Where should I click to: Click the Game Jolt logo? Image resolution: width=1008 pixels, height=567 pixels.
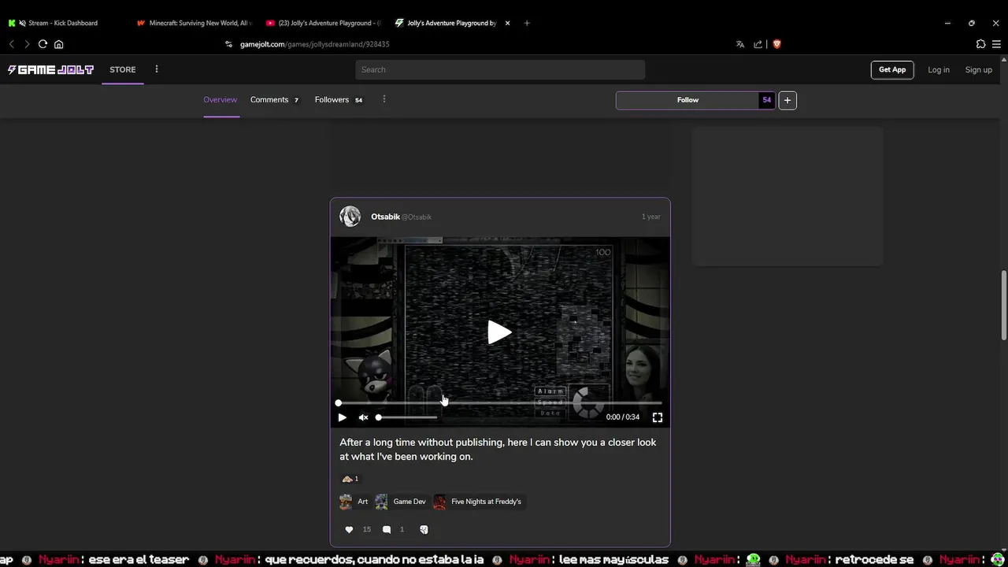(50, 69)
